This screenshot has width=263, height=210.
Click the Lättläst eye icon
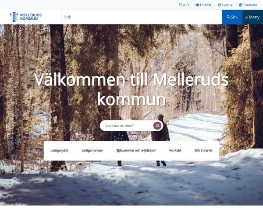coord(197,5)
